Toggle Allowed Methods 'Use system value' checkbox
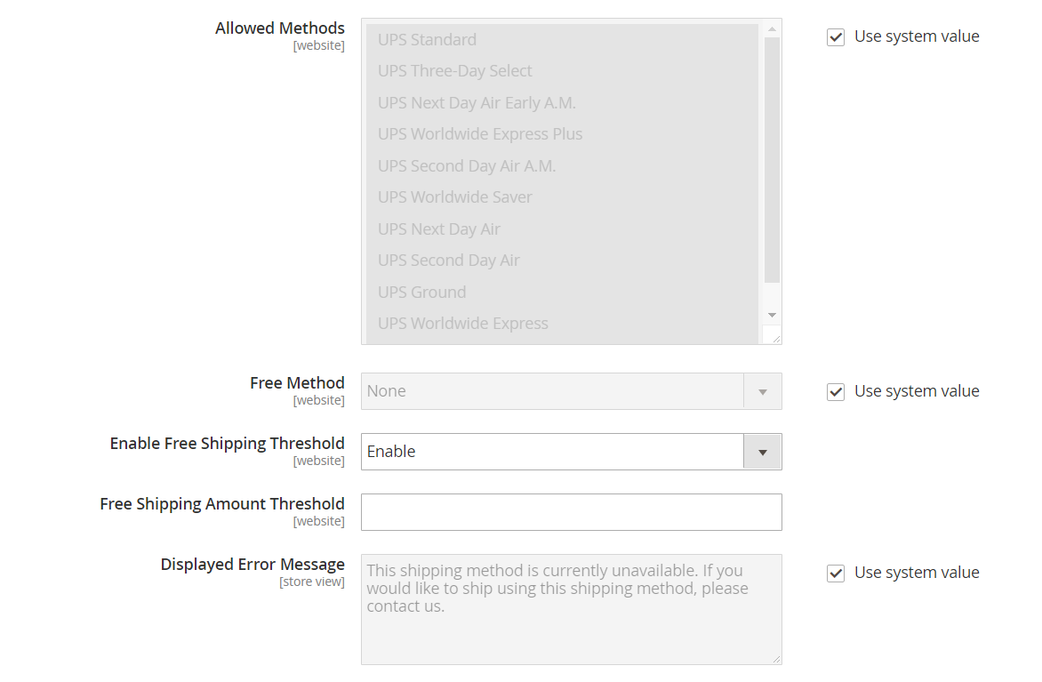The width and height of the screenshot is (1042, 682). 836,37
